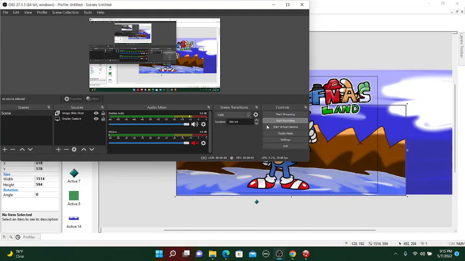
Task: Move scene up in Scenes panel
Action: coord(22,150)
